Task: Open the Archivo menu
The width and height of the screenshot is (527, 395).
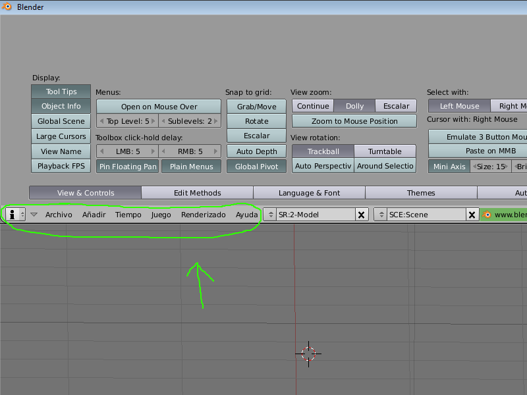Action: (x=59, y=215)
